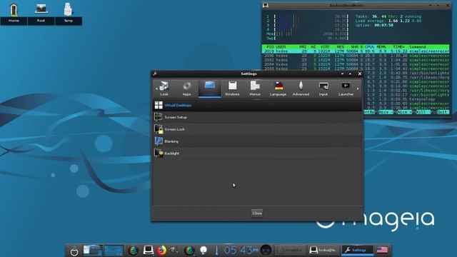This screenshot has width=457, height=257.
Task: Open the Apps settings category
Action: coord(186,89)
